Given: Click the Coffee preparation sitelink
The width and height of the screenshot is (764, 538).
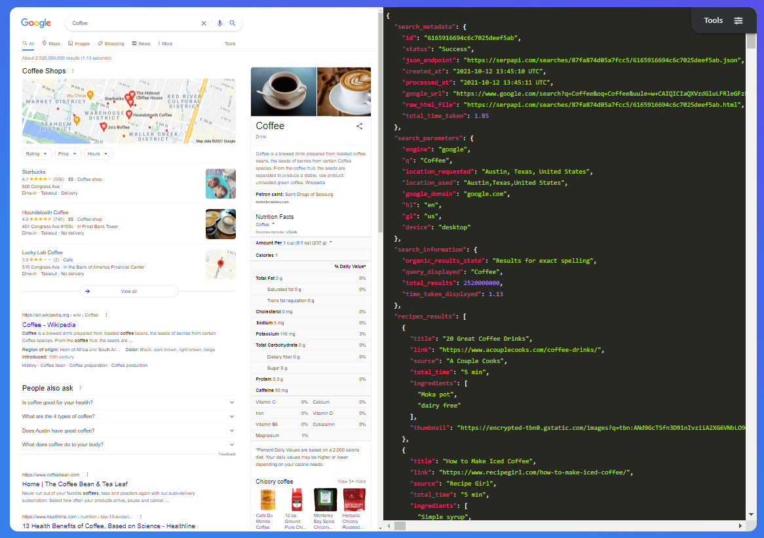Looking at the screenshot, I should click(x=88, y=366).
